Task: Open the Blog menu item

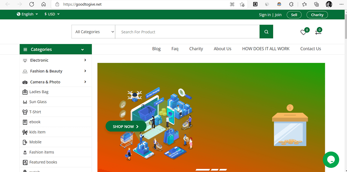Action: [156, 49]
